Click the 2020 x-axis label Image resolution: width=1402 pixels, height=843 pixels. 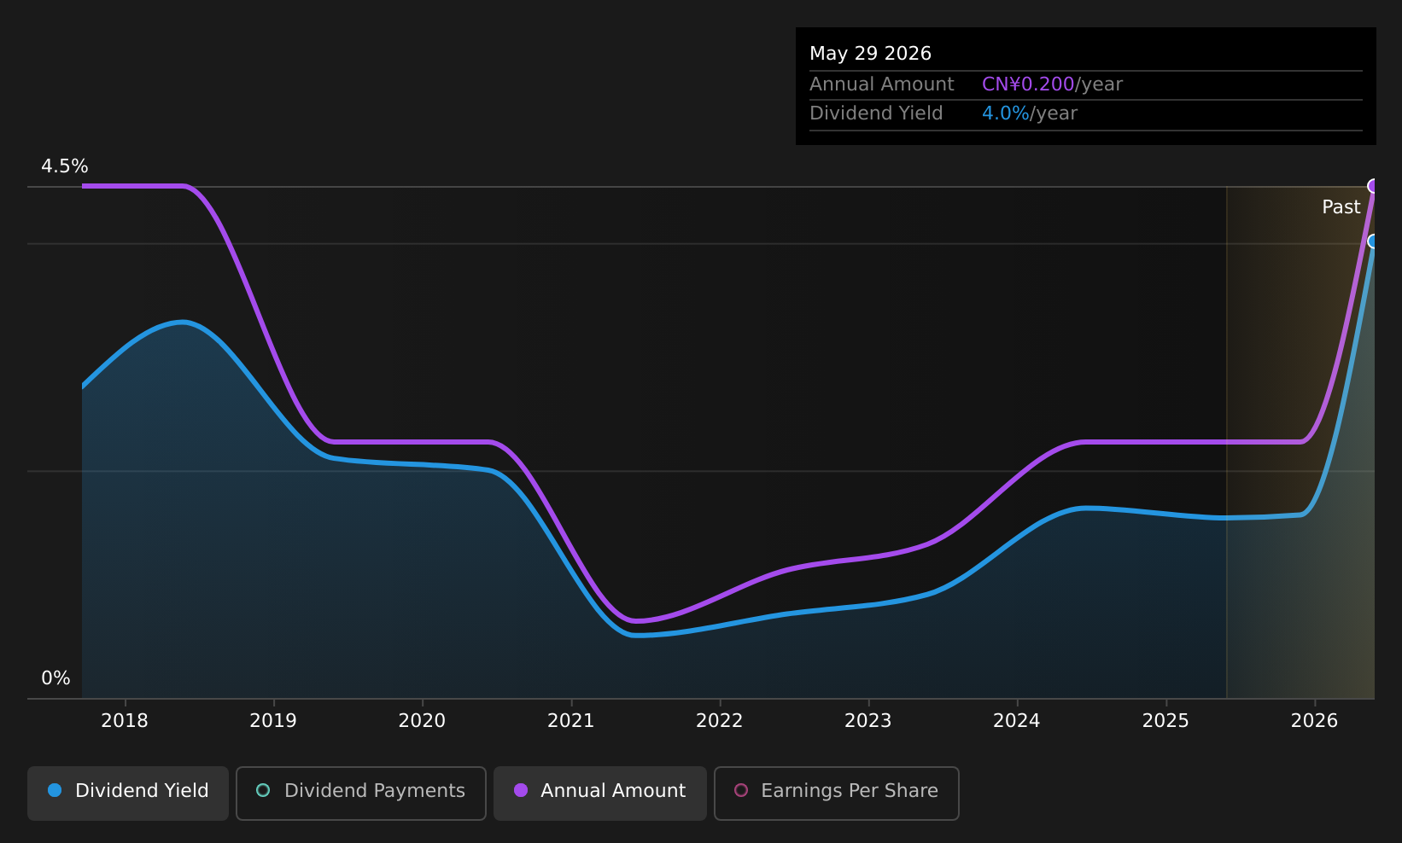click(422, 721)
